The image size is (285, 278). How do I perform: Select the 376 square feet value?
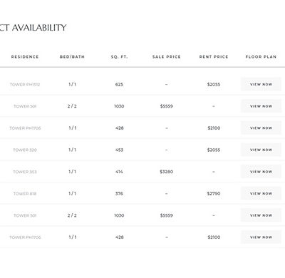[x=119, y=194]
